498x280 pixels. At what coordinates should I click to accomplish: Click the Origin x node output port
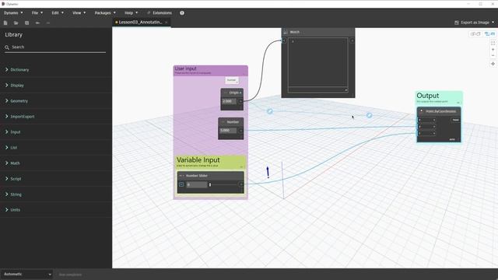pyautogui.click(x=240, y=101)
